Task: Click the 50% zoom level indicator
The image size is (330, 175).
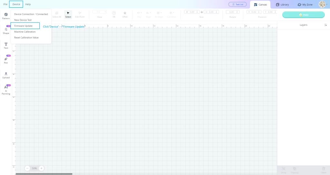Action: point(34,168)
